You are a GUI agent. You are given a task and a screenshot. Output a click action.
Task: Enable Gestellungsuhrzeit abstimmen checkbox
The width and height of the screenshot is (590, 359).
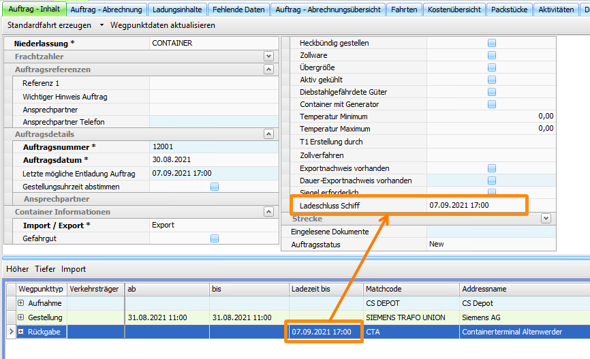point(215,187)
